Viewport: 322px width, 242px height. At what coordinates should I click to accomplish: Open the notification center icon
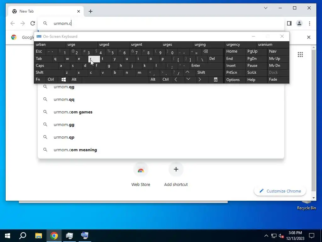click(x=312, y=236)
